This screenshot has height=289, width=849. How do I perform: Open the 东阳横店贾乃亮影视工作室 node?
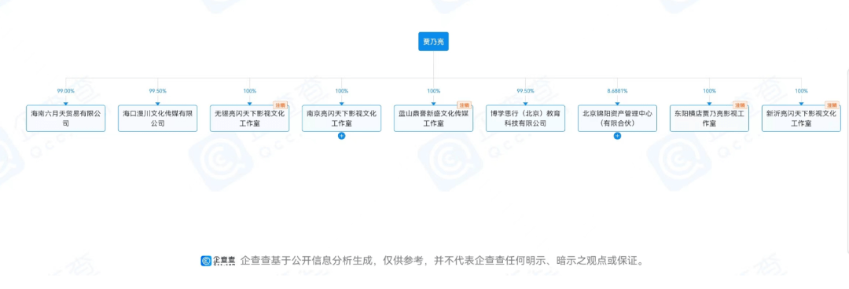[x=709, y=119]
